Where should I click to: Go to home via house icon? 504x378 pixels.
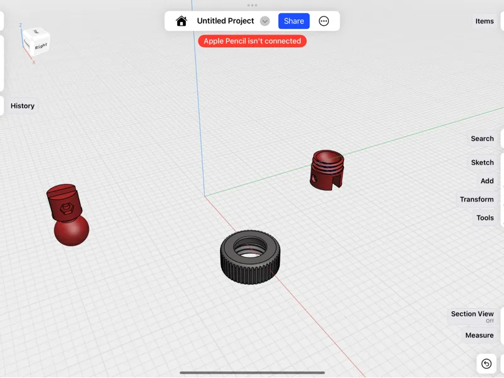pos(181,21)
